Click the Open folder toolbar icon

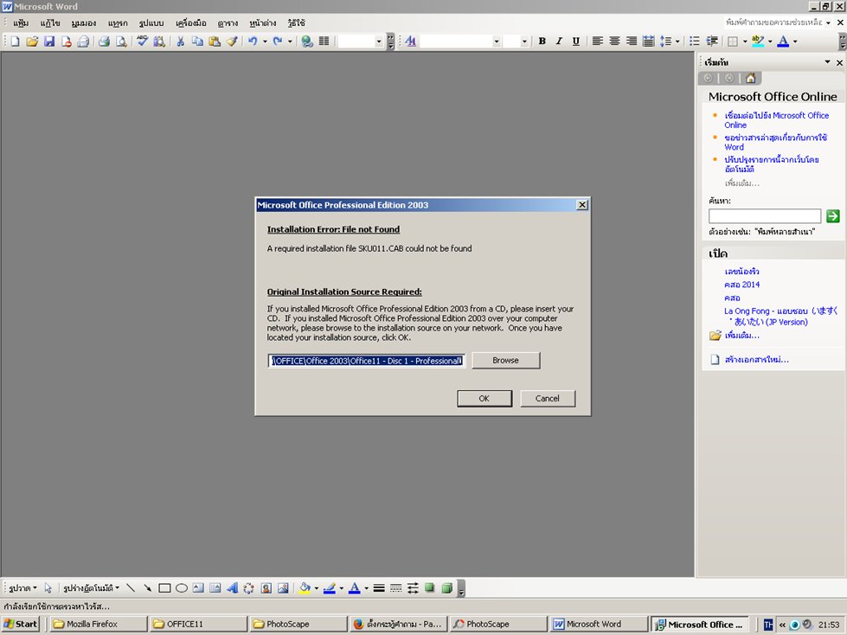point(32,41)
